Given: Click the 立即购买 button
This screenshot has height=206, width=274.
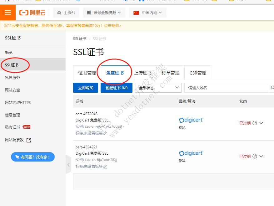Looking at the screenshot, I should 86,88.
